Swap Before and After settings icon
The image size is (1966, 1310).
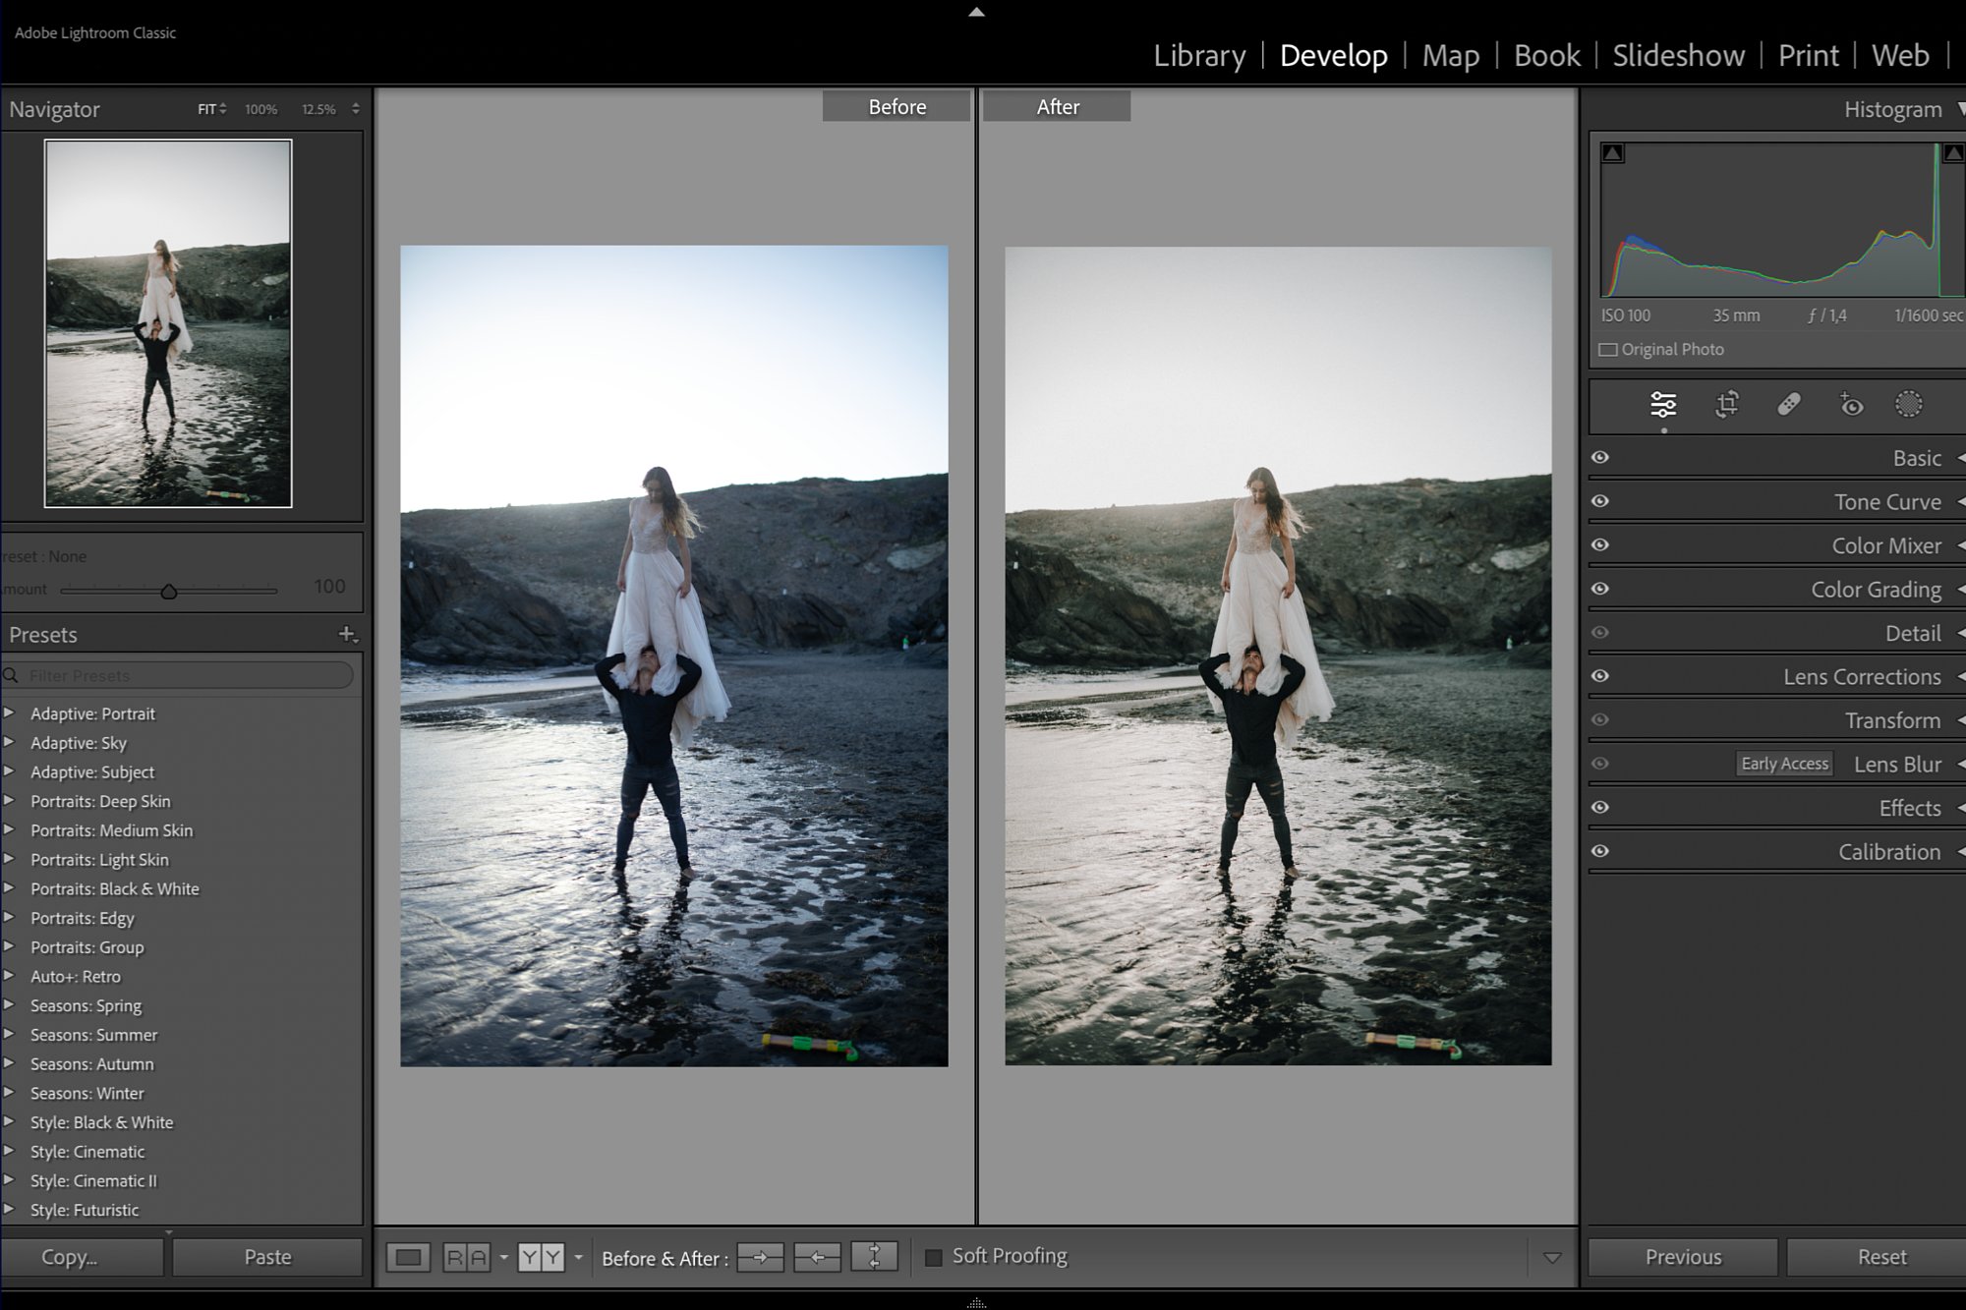874,1257
